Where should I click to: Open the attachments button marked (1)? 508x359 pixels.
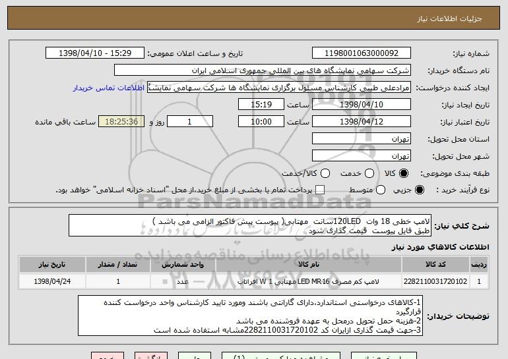coord(281,356)
